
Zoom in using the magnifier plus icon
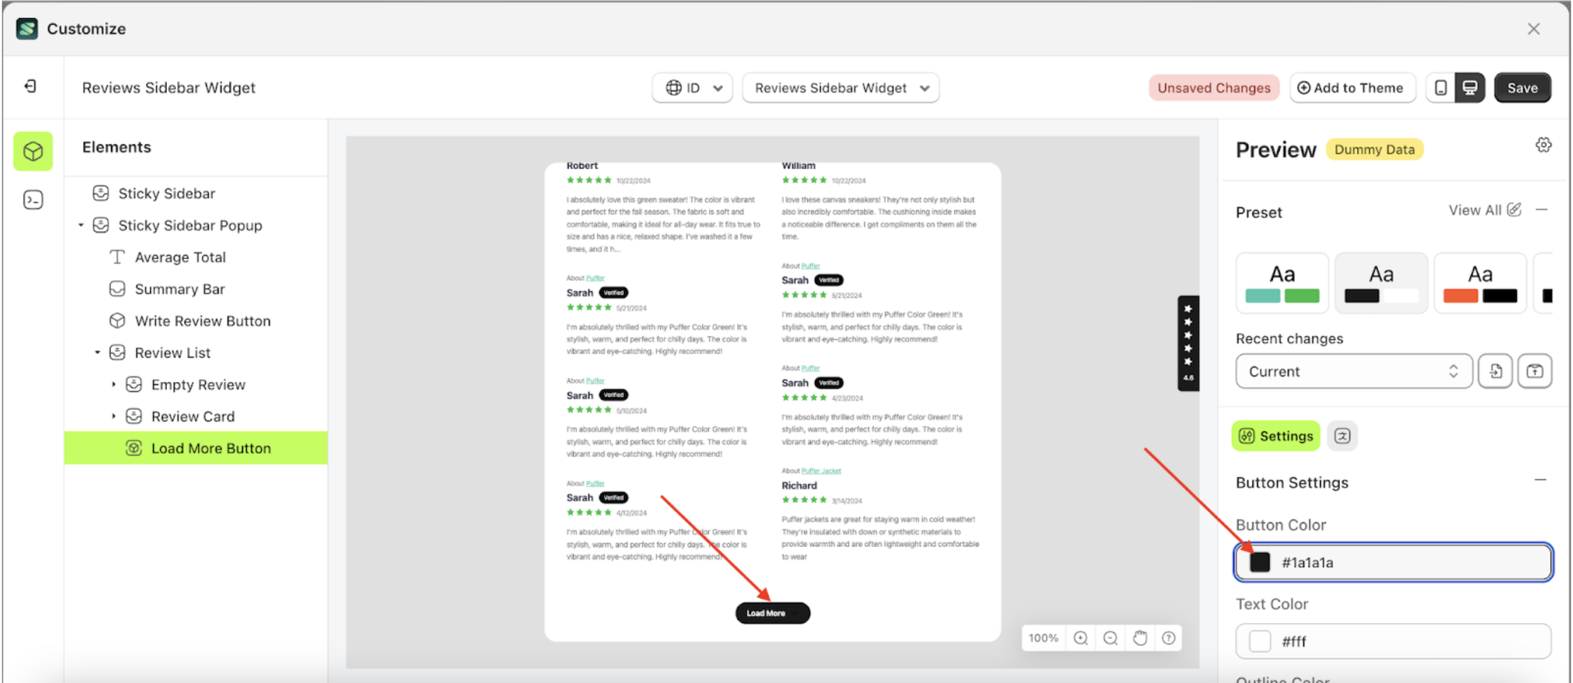point(1081,638)
